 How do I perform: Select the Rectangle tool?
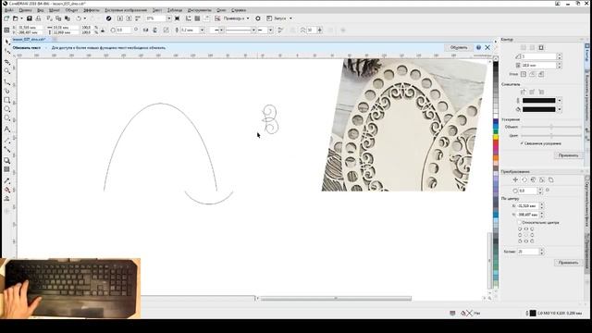click(x=6, y=100)
